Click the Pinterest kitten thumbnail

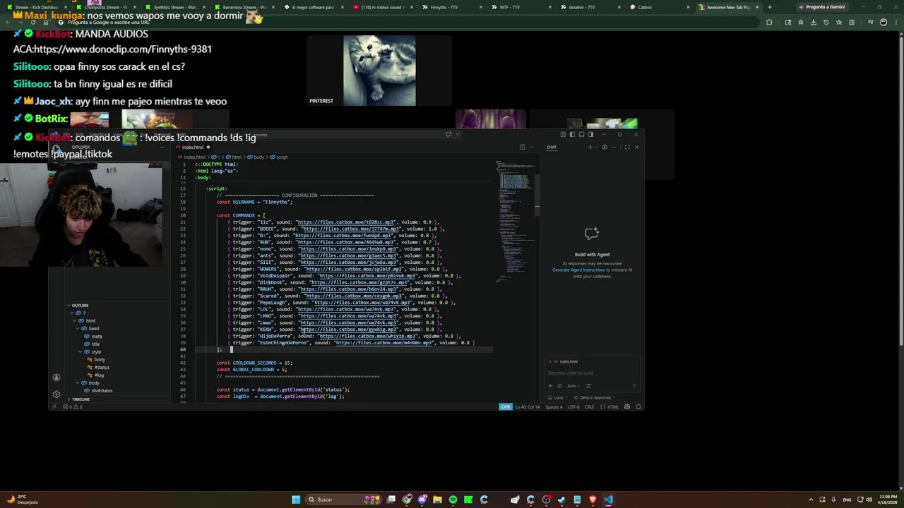379,71
